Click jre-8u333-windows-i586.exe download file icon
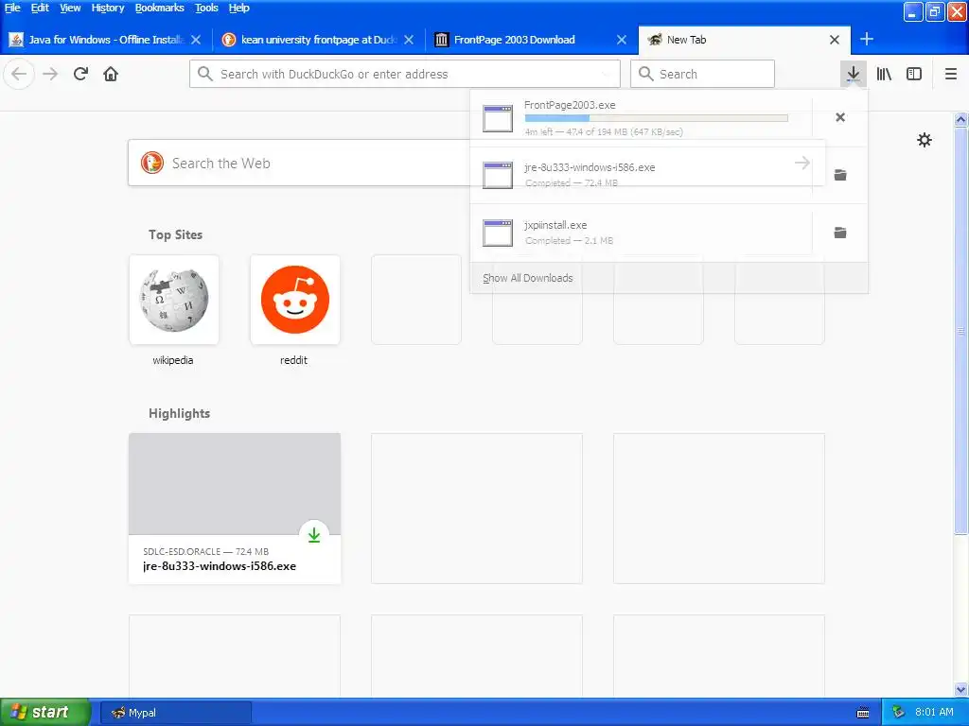Image resolution: width=969 pixels, height=726 pixels. click(x=498, y=175)
